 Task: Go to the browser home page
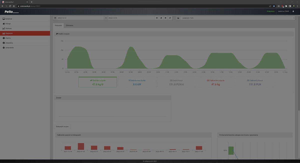[x=14, y=6]
